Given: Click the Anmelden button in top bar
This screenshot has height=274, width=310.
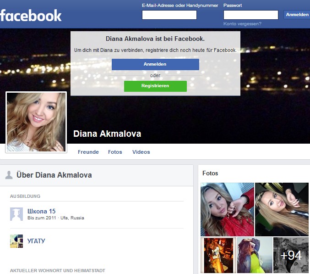Looking at the screenshot, I should point(297,15).
